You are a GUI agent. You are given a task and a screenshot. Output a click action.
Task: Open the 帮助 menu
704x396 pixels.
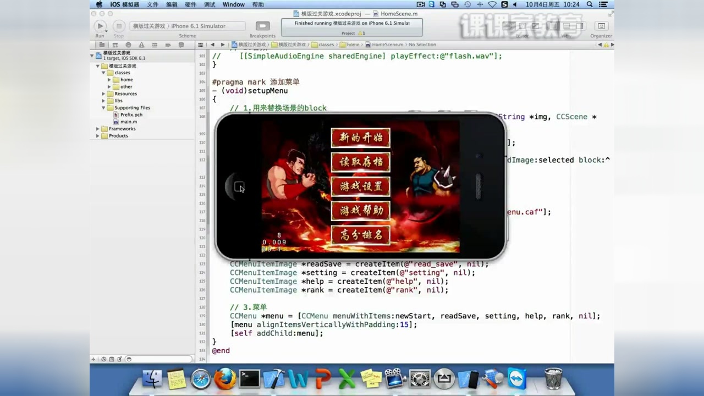258,4
